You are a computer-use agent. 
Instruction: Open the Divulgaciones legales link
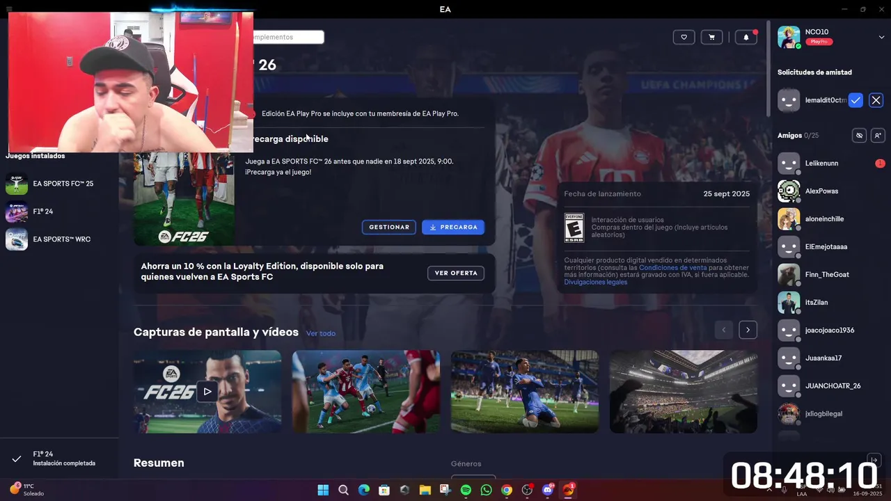tap(595, 283)
